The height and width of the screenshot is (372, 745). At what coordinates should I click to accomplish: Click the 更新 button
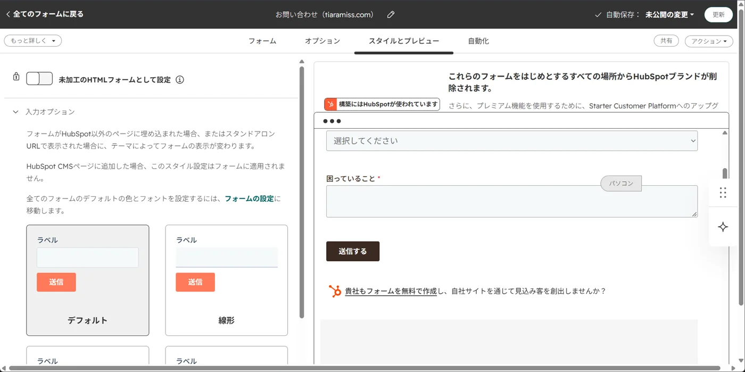point(718,14)
